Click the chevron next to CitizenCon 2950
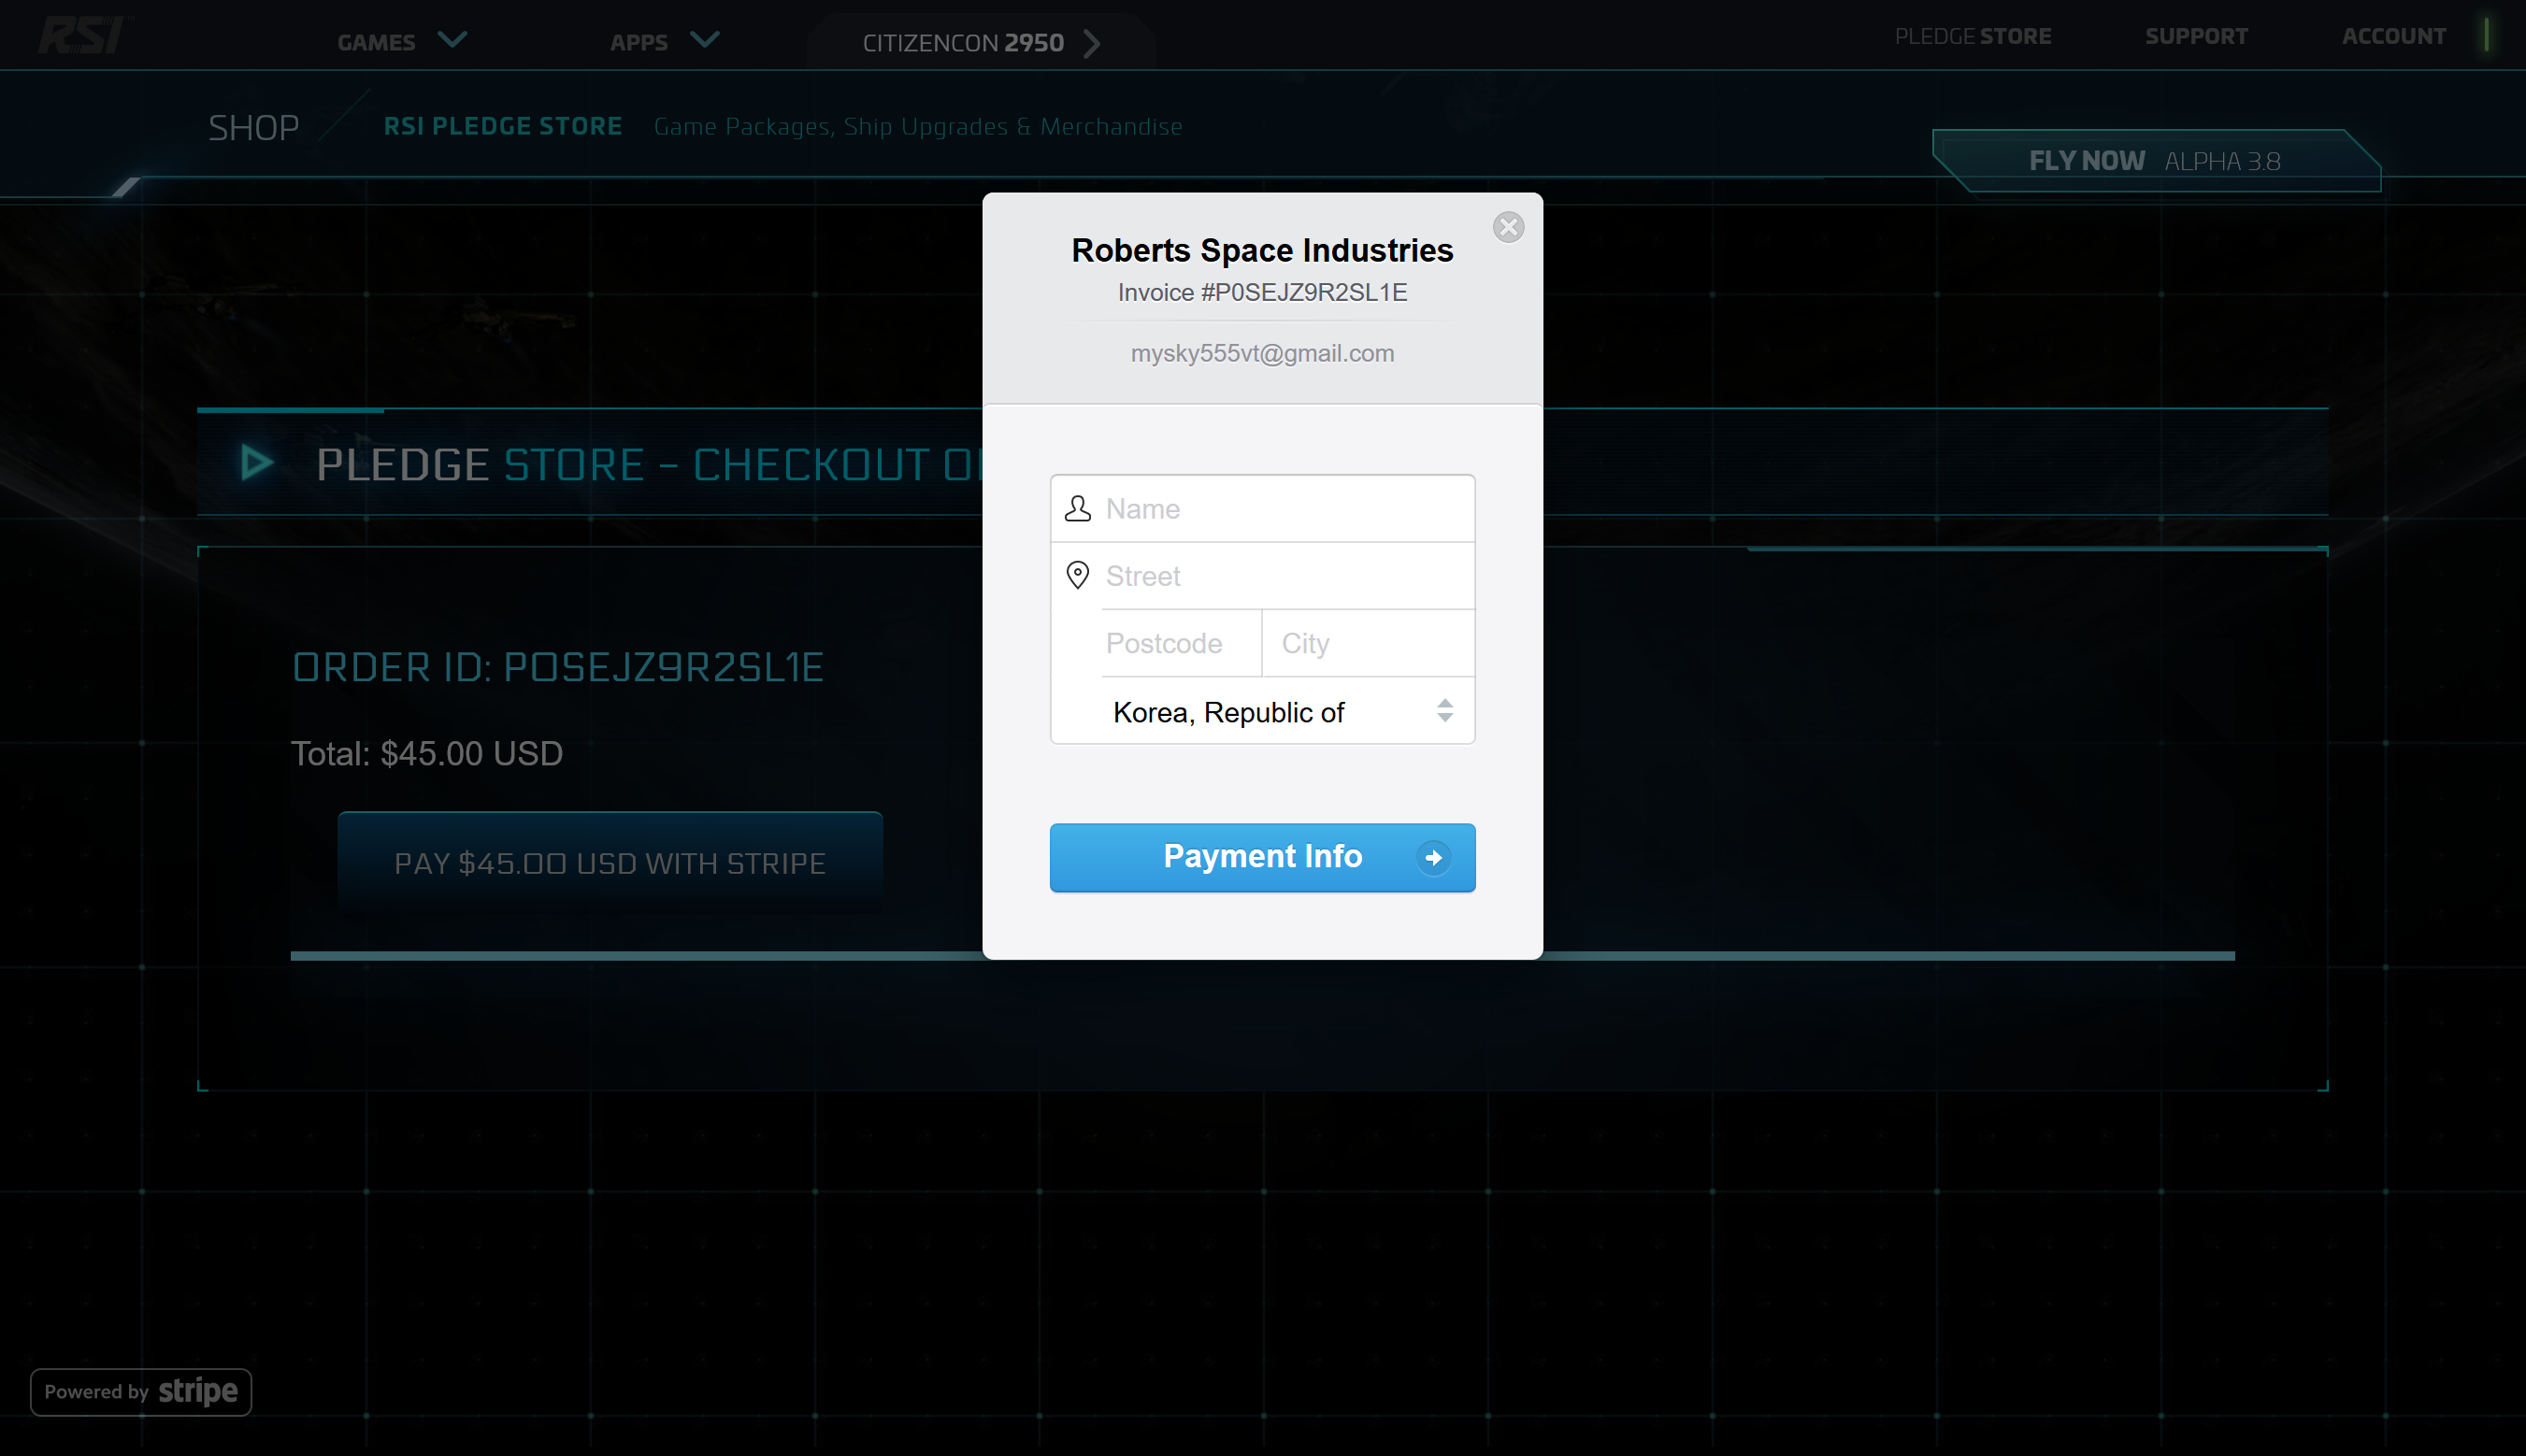Image resolution: width=2526 pixels, height=1456 pixels. 1091,43
